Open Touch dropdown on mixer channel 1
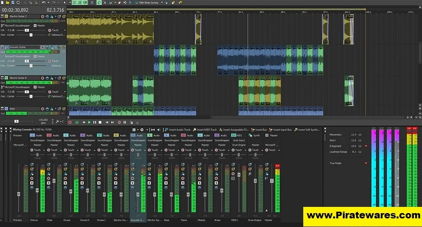The image size is (422, 227). 44,150
